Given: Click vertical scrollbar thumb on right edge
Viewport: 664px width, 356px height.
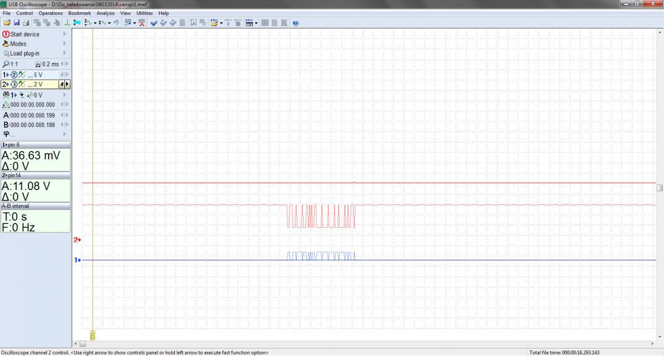Looking at the screenshot, I should pyautogui.click(x=660, y=188).
